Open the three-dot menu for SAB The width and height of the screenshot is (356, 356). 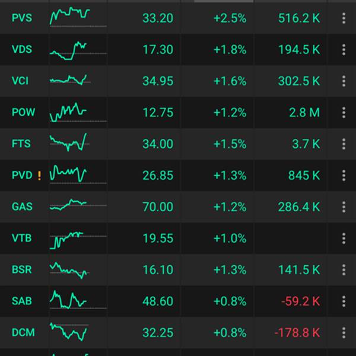click(344, 301)
